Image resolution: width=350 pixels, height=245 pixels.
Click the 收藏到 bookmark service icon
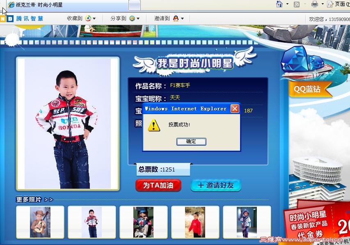[x=88, y=18]
